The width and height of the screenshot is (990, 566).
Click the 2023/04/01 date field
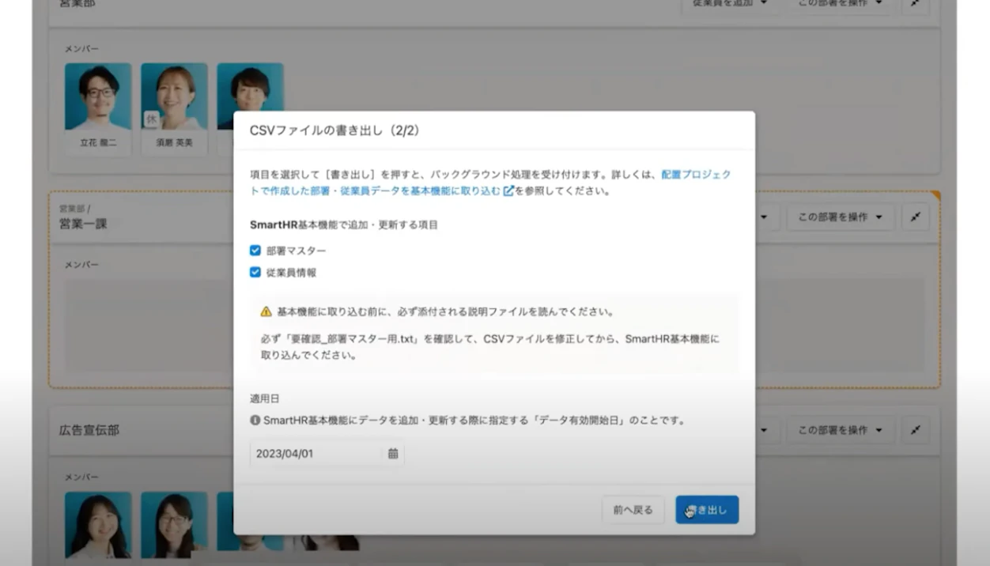pyautogui.click(x=327, y=454)
